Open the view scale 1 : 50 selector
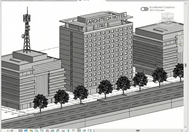 pos(10,130)
